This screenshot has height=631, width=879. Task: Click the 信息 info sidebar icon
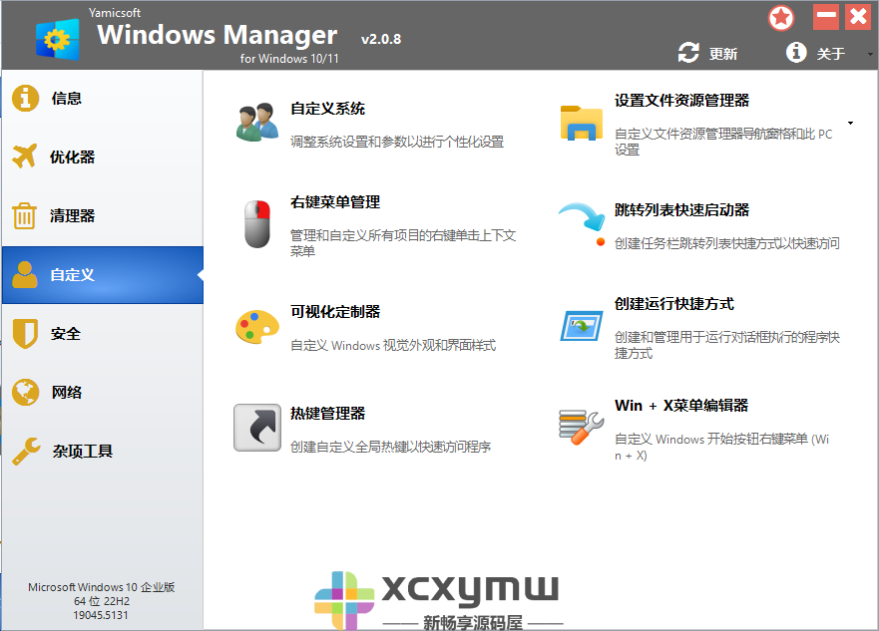(x=25, y=98)
